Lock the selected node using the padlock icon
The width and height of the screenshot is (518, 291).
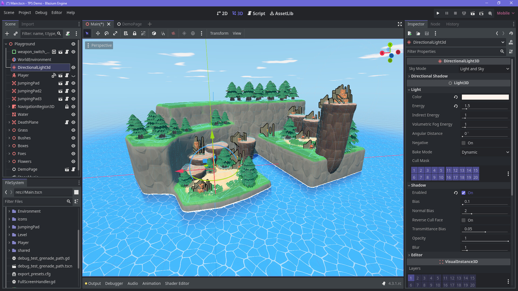[135, 33]
